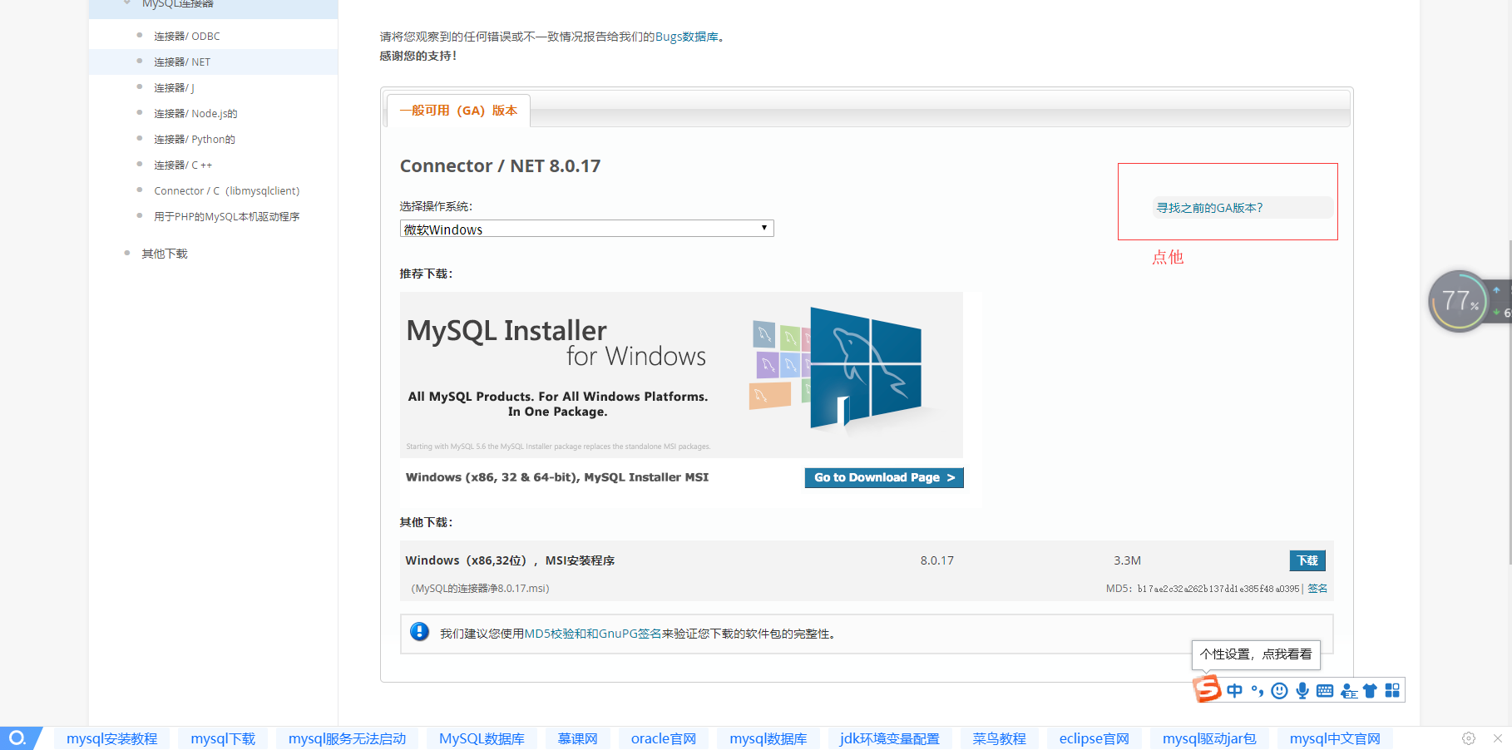The height and width of the screenshot is (750, 1512).
Task: Open the GnuPG签名 link
Action: (x=630, y=634)
